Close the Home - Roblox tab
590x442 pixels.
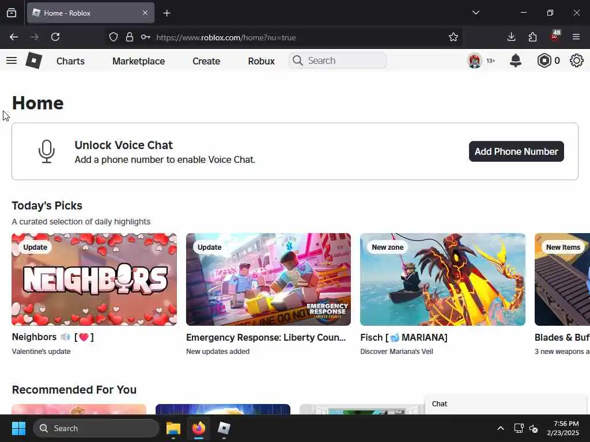(x=145, y=13)
